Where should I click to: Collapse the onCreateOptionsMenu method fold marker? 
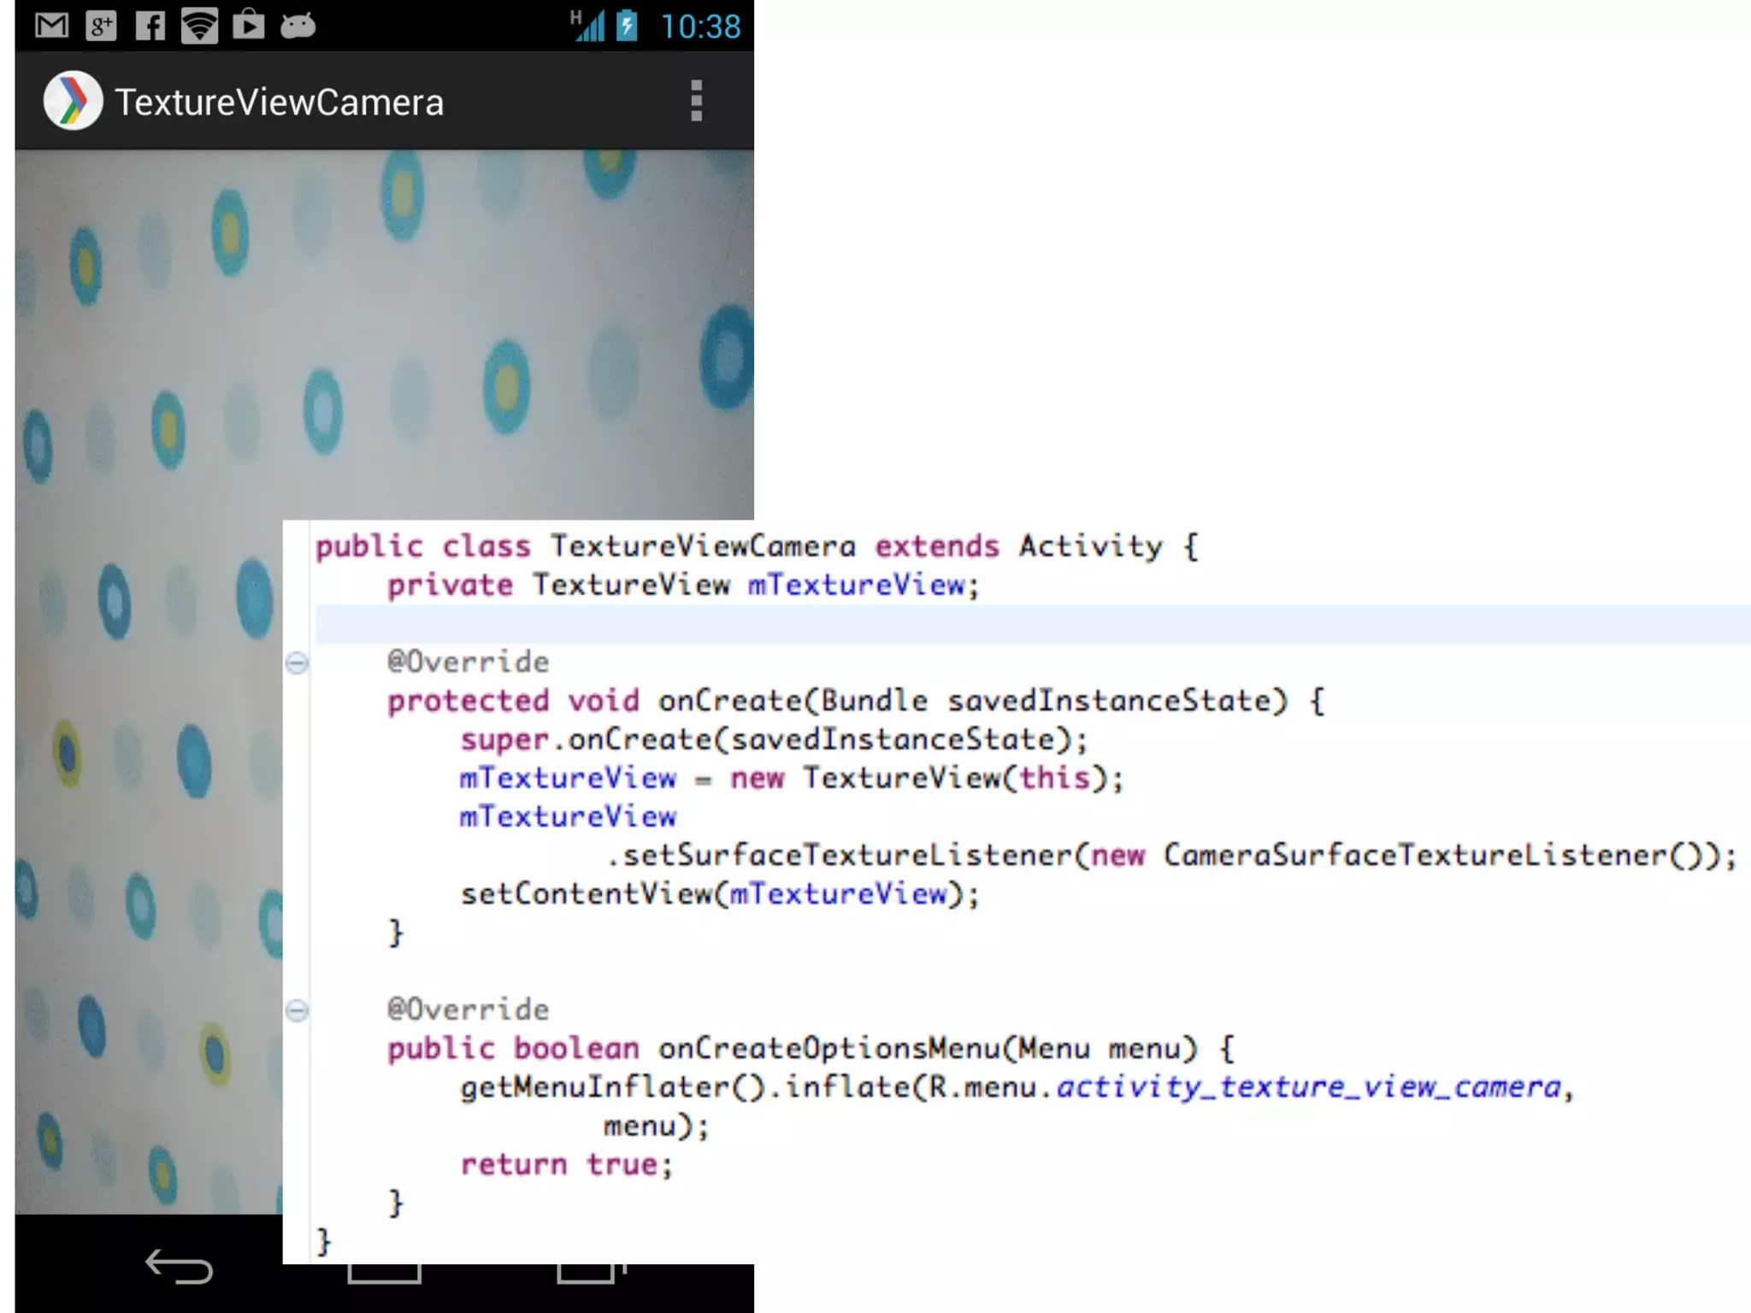[297, 1010]
